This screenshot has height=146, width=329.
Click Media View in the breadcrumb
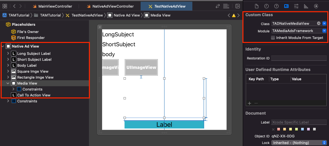pyautogui.click(x=158, y=15)
